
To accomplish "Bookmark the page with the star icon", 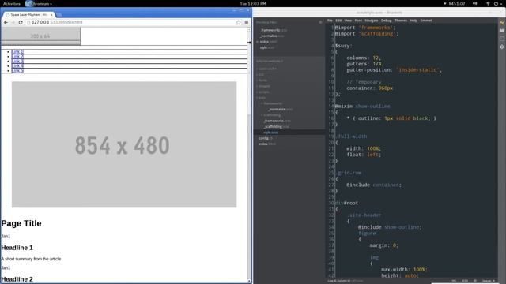I will click(x=239, y=22).
